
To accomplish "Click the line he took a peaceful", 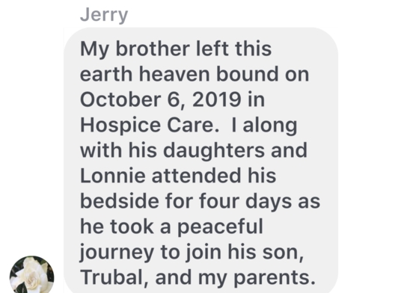I will (x=171, y=227).
